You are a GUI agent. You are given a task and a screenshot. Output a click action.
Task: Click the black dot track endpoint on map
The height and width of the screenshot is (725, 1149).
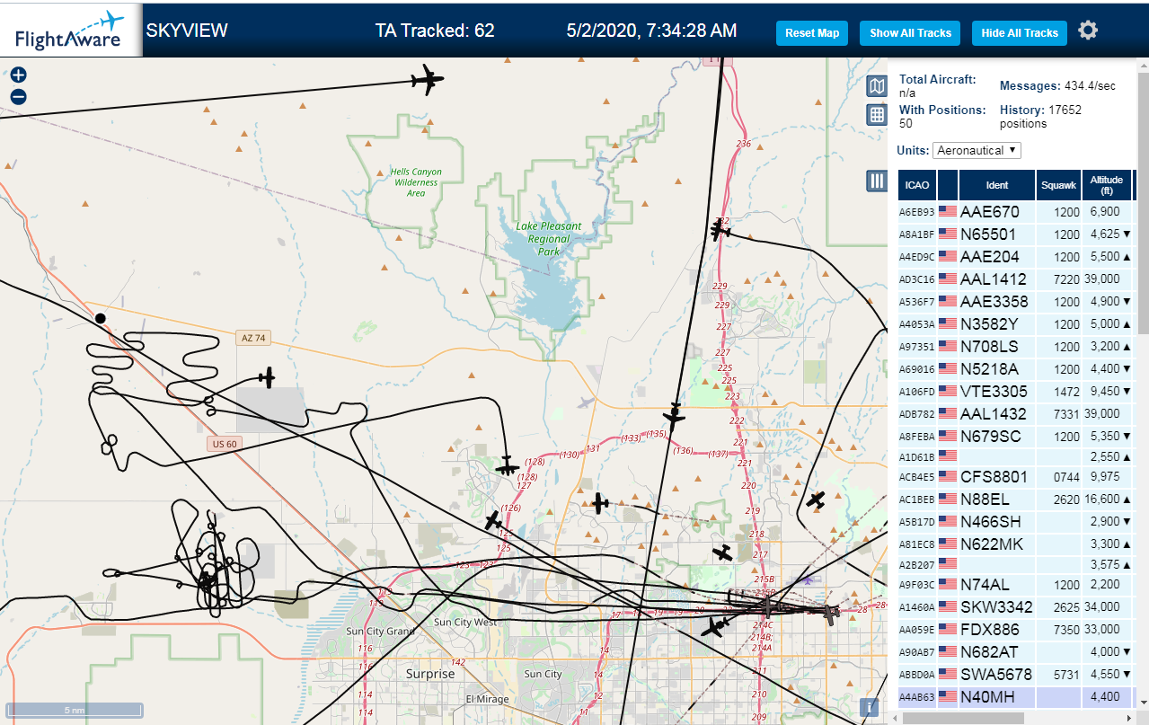(x=101, y=318)
